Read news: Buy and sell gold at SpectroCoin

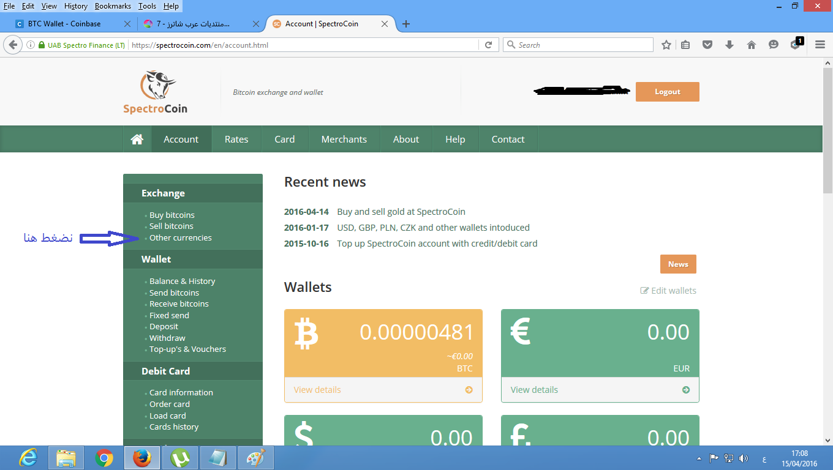401,212
